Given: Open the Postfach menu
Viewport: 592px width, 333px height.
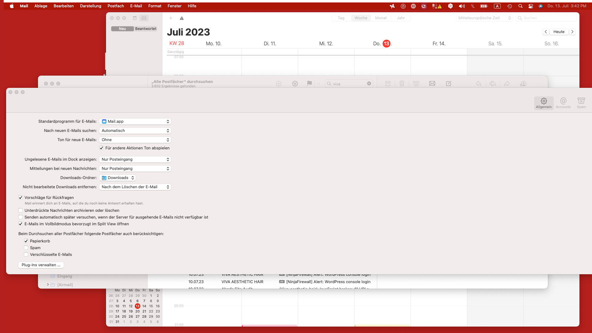Looking at the screenshot, I should 116,6.
